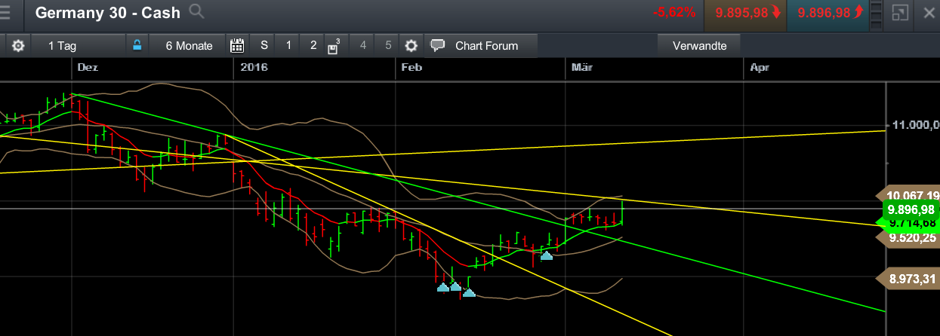Click the Mär label on time axis
Viewport: 940px width, 336px height.
[x=581, y=68]
